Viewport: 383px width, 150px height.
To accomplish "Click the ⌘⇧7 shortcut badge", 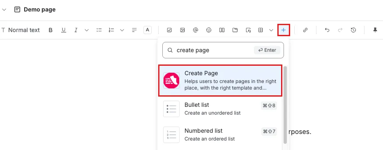I will (x=269, y=132).
